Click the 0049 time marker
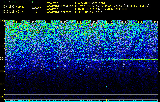Image resolution: width=160 pixels, height=102 pixels. [x=140, y=22]
